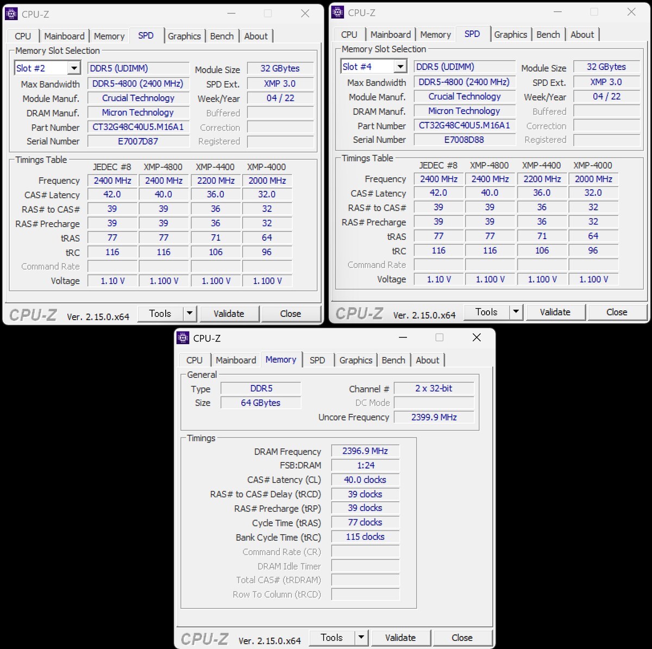Open Mainboard tab in Slot #2 window

(64, 36)
